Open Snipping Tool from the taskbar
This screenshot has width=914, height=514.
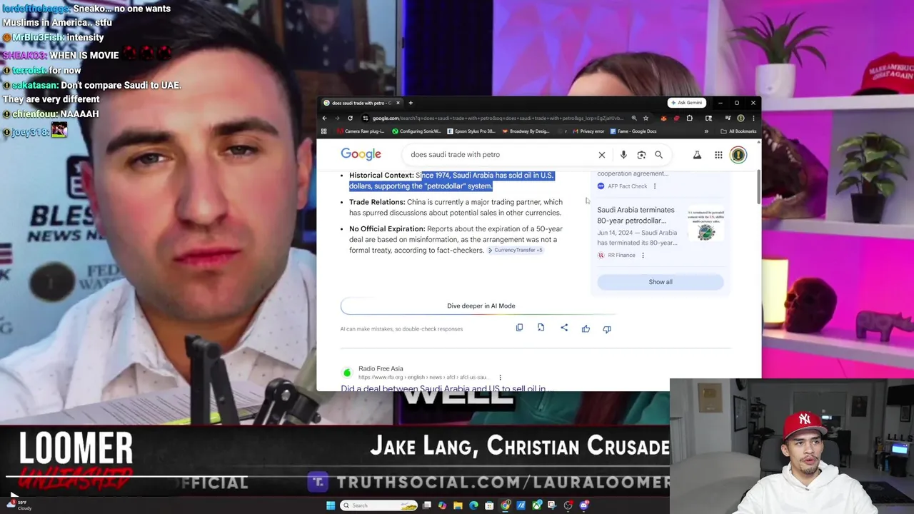point(552,505)
